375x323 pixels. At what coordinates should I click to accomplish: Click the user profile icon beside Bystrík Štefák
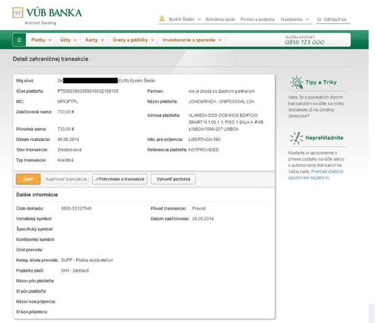[162, 19]
